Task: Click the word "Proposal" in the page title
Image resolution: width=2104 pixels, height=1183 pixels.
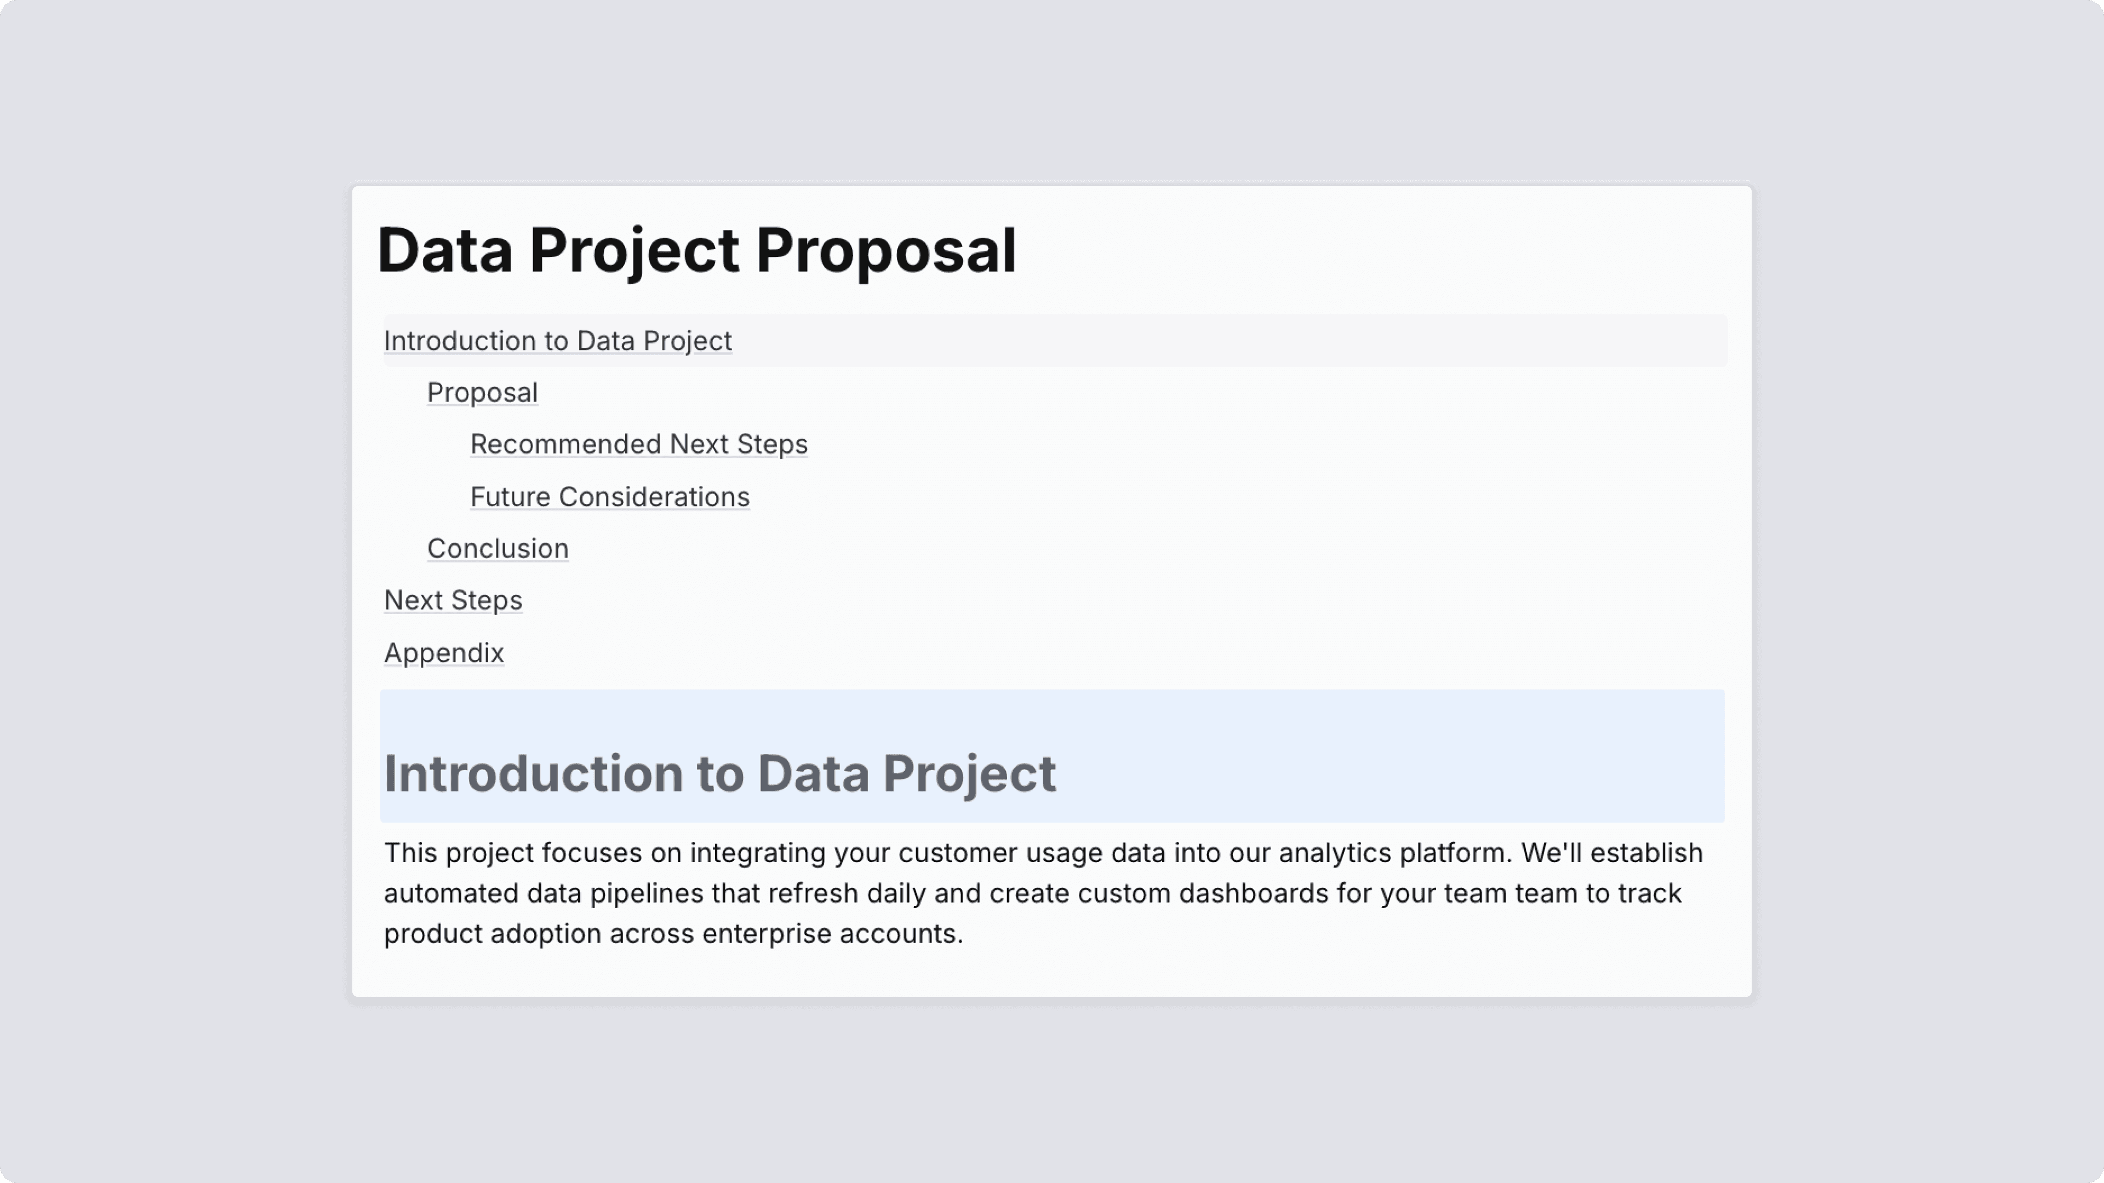Action: click(x=885, y=250)
